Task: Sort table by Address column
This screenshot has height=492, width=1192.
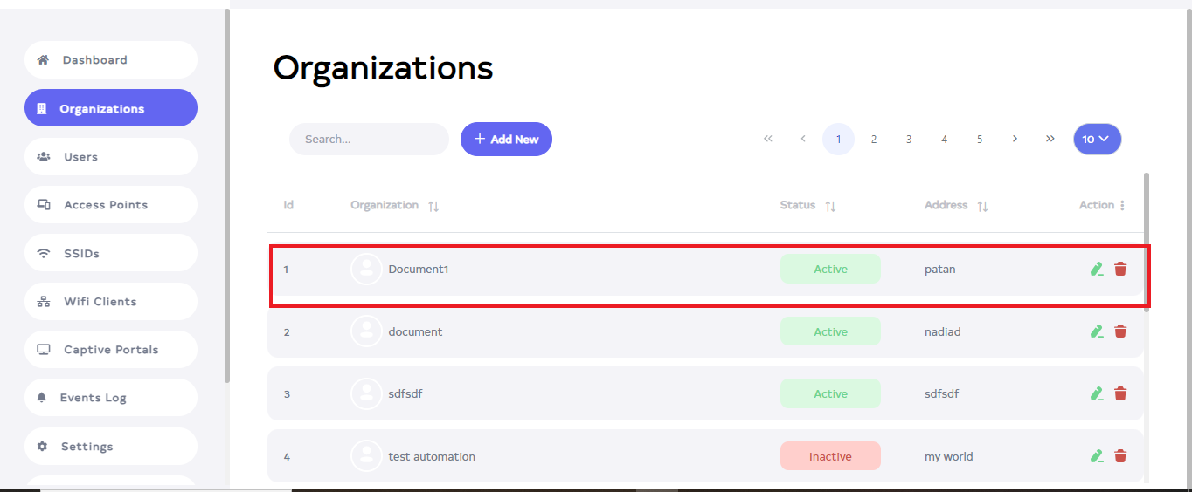Action: [982, 206]
